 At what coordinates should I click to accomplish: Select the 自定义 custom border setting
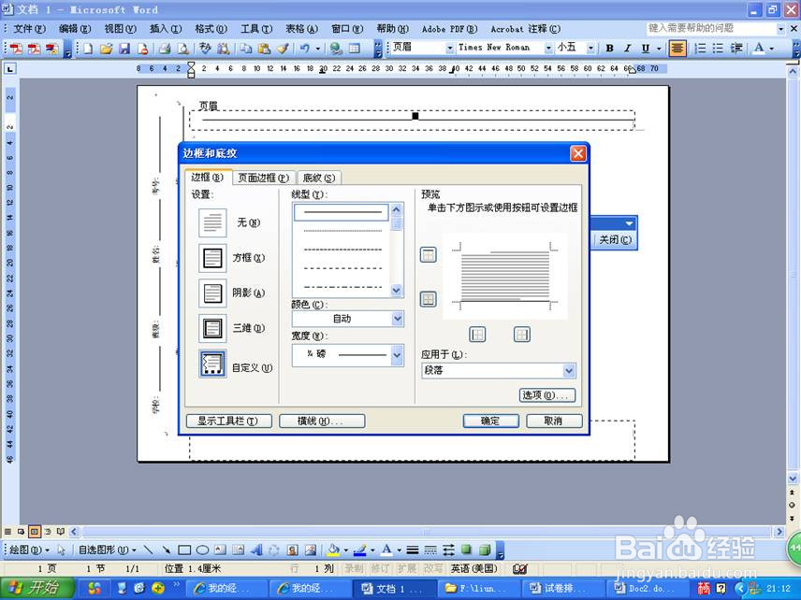(x=212, y=364)
